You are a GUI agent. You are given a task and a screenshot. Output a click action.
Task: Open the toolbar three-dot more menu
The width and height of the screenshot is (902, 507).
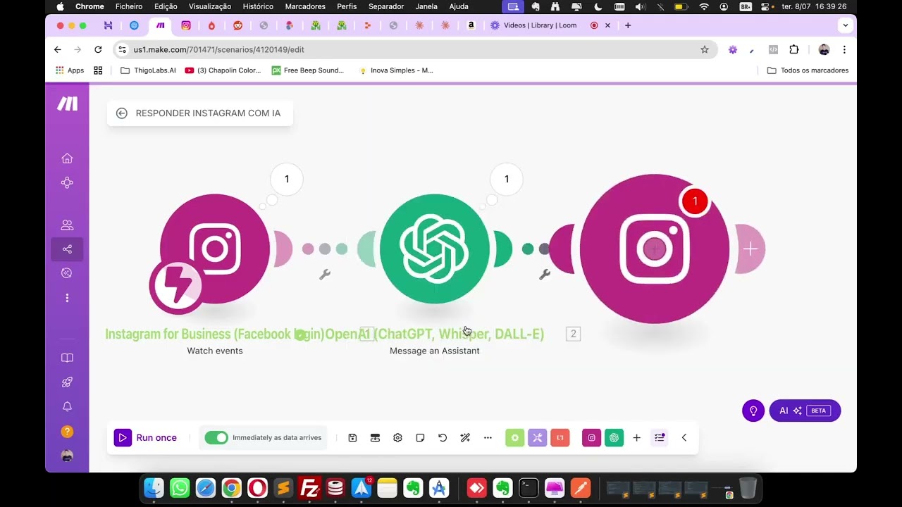[x=488, y=437]
